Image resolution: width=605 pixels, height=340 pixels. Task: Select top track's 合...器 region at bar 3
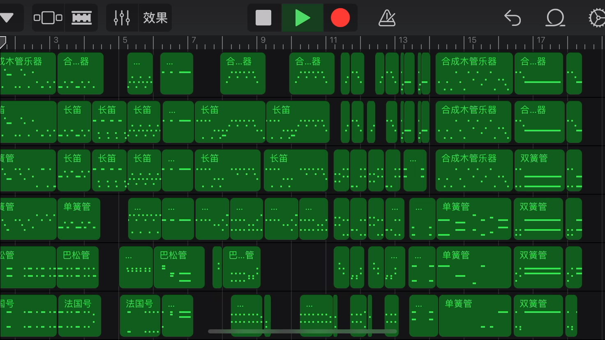pyautogui.click(x=81, y=74)
